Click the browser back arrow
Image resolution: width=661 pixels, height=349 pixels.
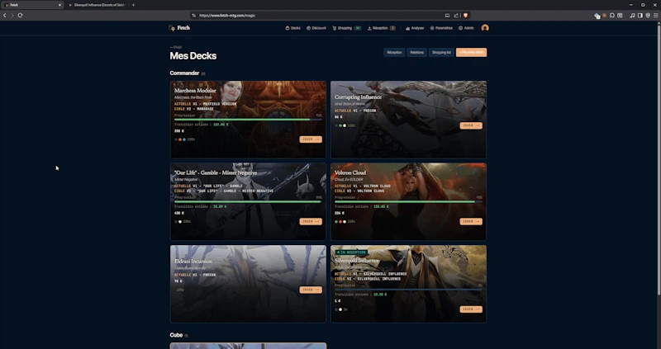[5, 15]
